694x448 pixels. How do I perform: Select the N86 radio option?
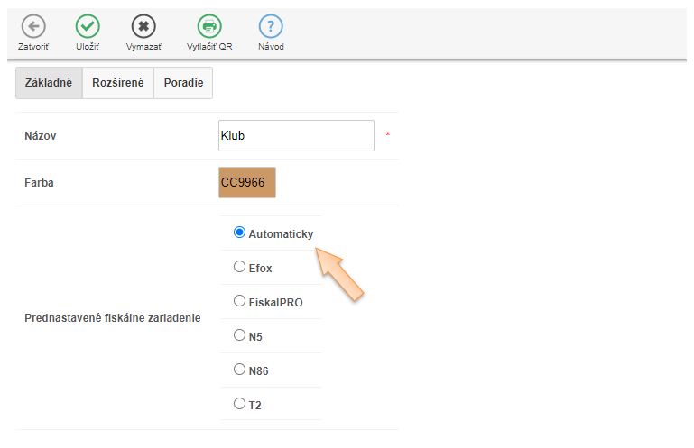(x=239, y=370)
